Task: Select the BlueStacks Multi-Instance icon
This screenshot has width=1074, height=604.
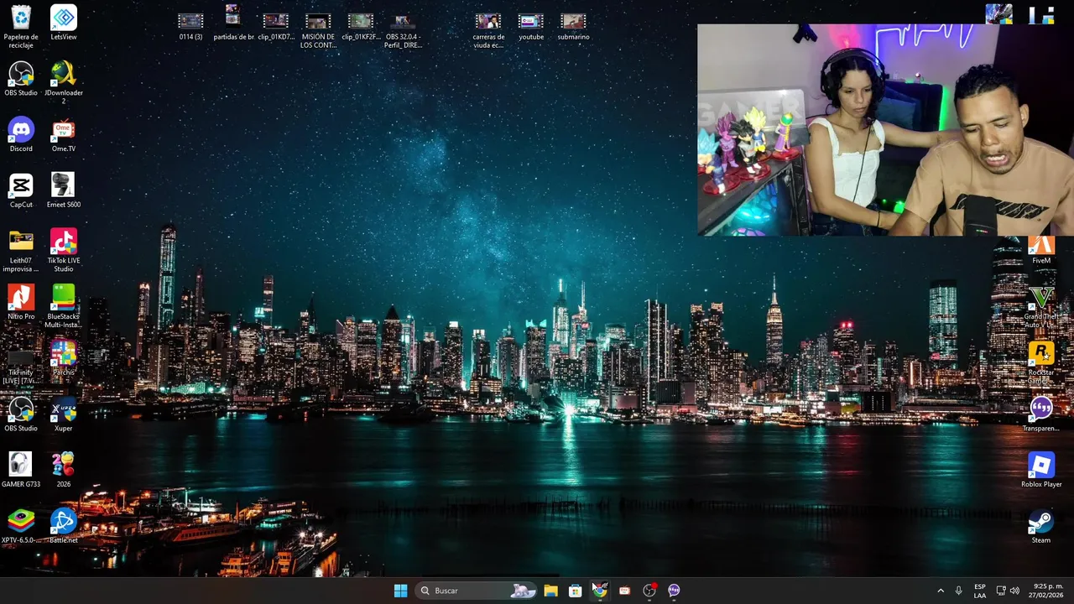Action: (x=64, y=306)
